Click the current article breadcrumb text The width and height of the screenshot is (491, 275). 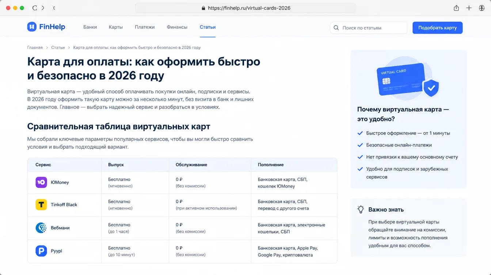137,48
